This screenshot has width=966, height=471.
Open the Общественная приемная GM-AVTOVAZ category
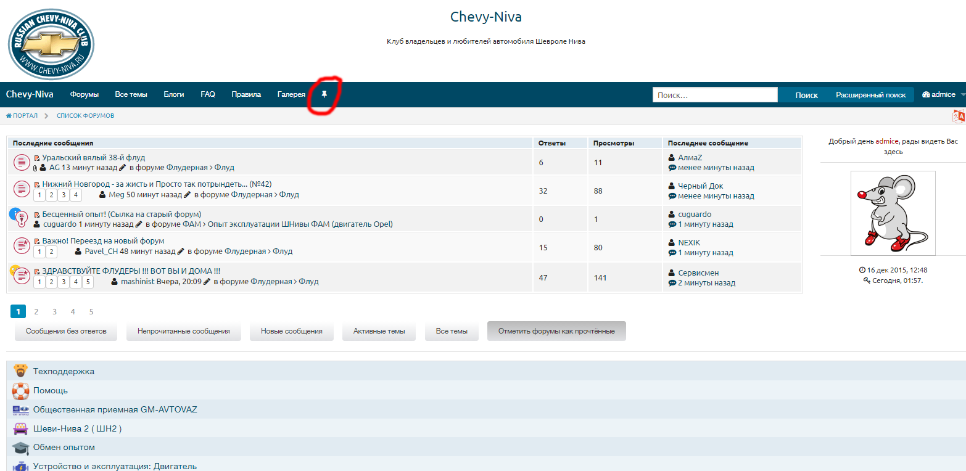pyautogui.click(x=115, y=409)
